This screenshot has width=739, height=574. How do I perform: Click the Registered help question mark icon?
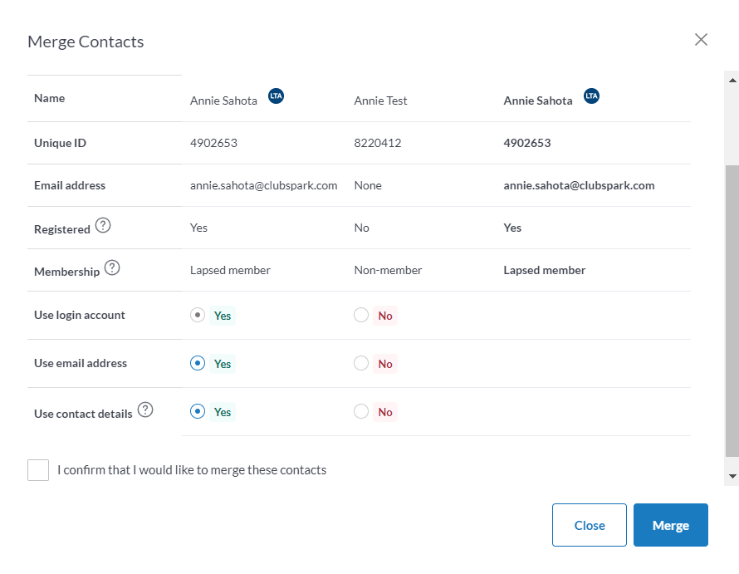[x=103, y=225]
